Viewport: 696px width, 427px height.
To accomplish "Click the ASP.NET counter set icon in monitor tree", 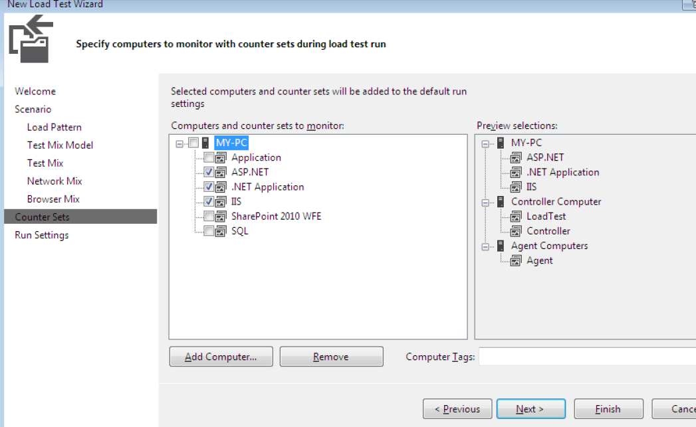I will pos(221,172).
